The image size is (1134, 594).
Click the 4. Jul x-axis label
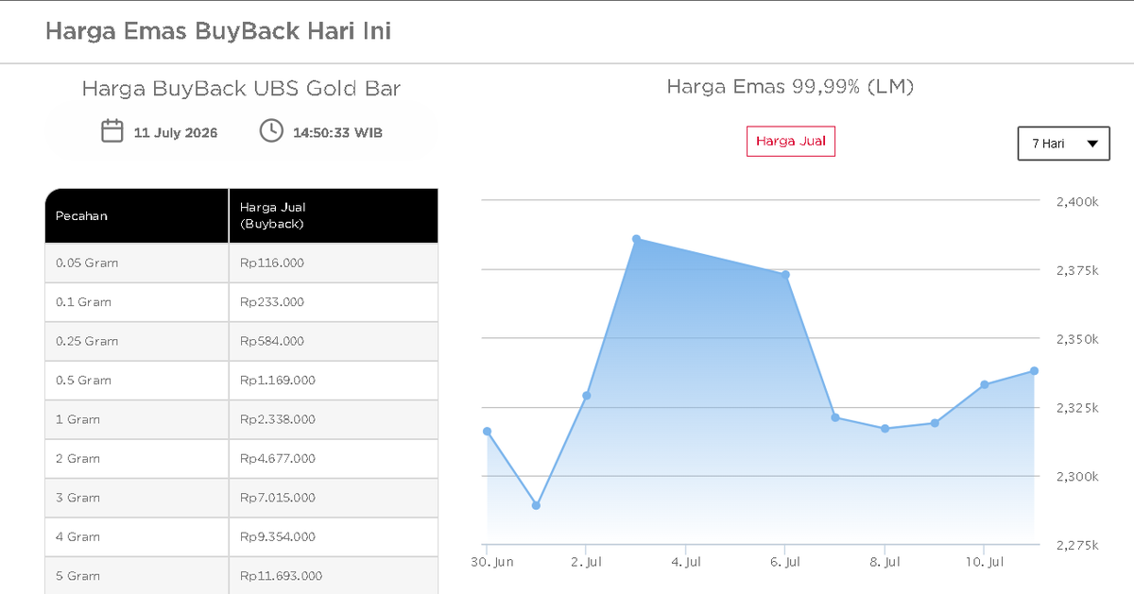tap(686, 562)
